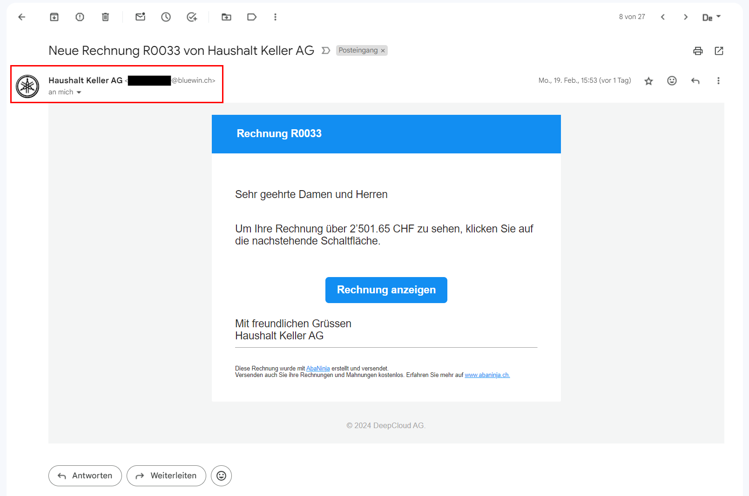Delete the email with trash icon

(105, 17)
